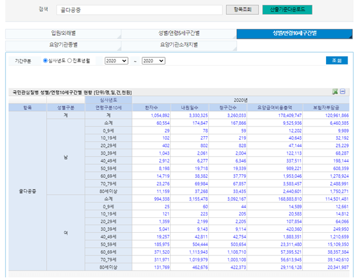Click female subtotal patients 994,338

[x=162, y=199]
